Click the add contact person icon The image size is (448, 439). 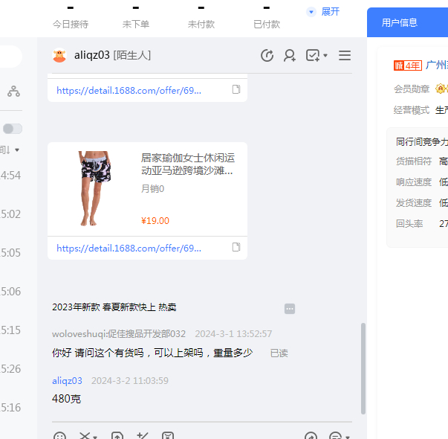[290, 56]
